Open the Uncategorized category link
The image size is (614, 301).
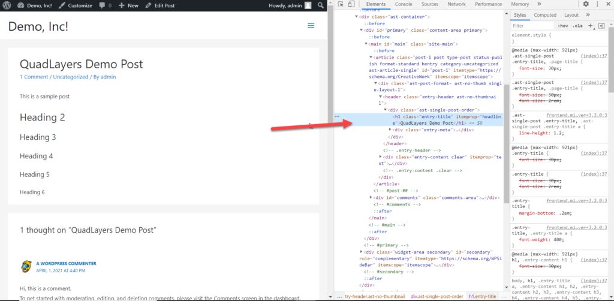[x=71, y=77]
